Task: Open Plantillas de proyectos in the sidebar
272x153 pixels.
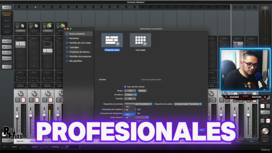Action: [x=79, y=57]
